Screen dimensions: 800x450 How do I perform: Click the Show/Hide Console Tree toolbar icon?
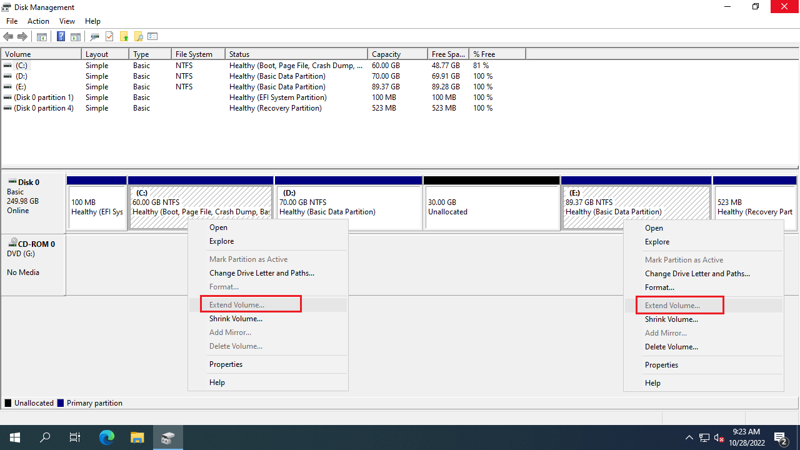tap(42, 37)
